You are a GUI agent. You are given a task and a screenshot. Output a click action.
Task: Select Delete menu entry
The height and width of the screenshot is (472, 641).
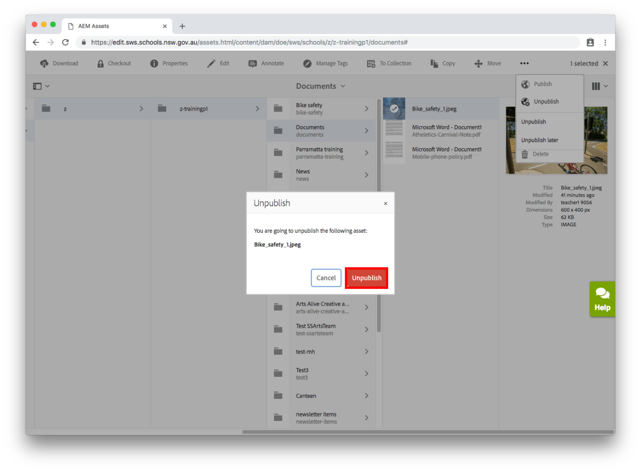(x=540, y=154)
